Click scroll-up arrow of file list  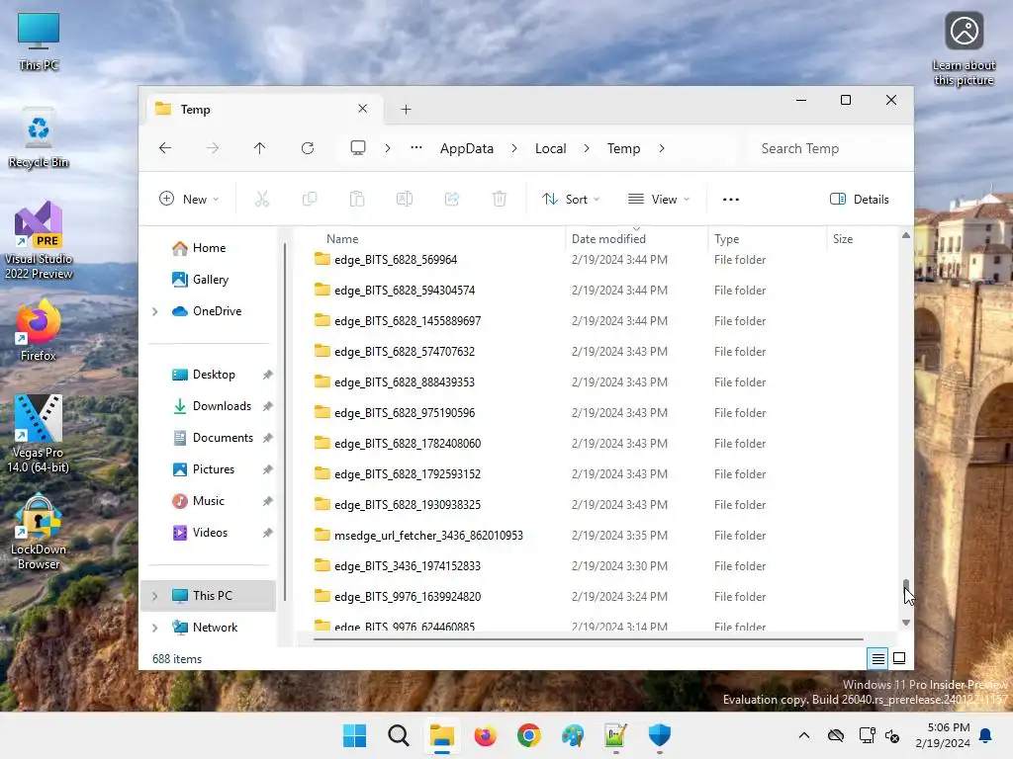tap(906, 235)
